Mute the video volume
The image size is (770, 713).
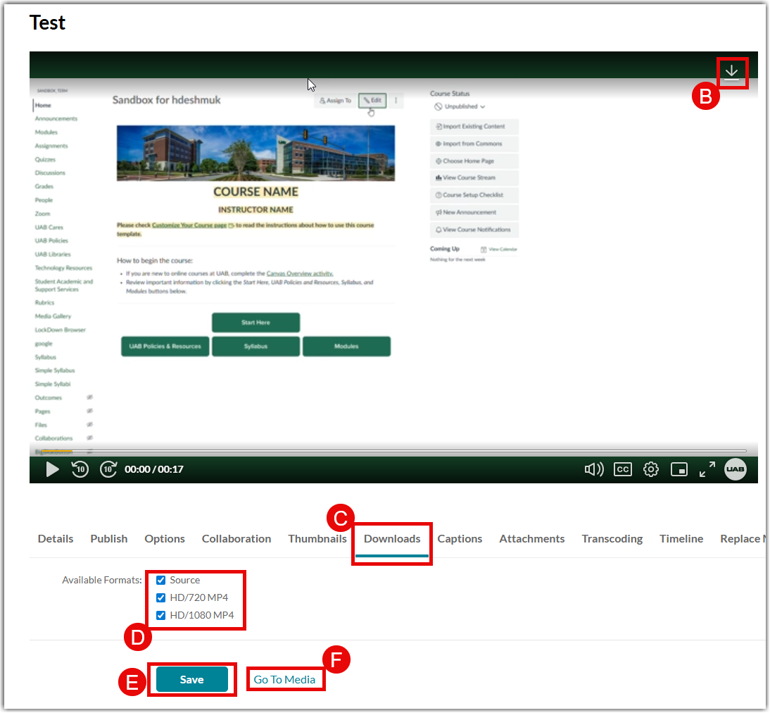coord(594,469)
